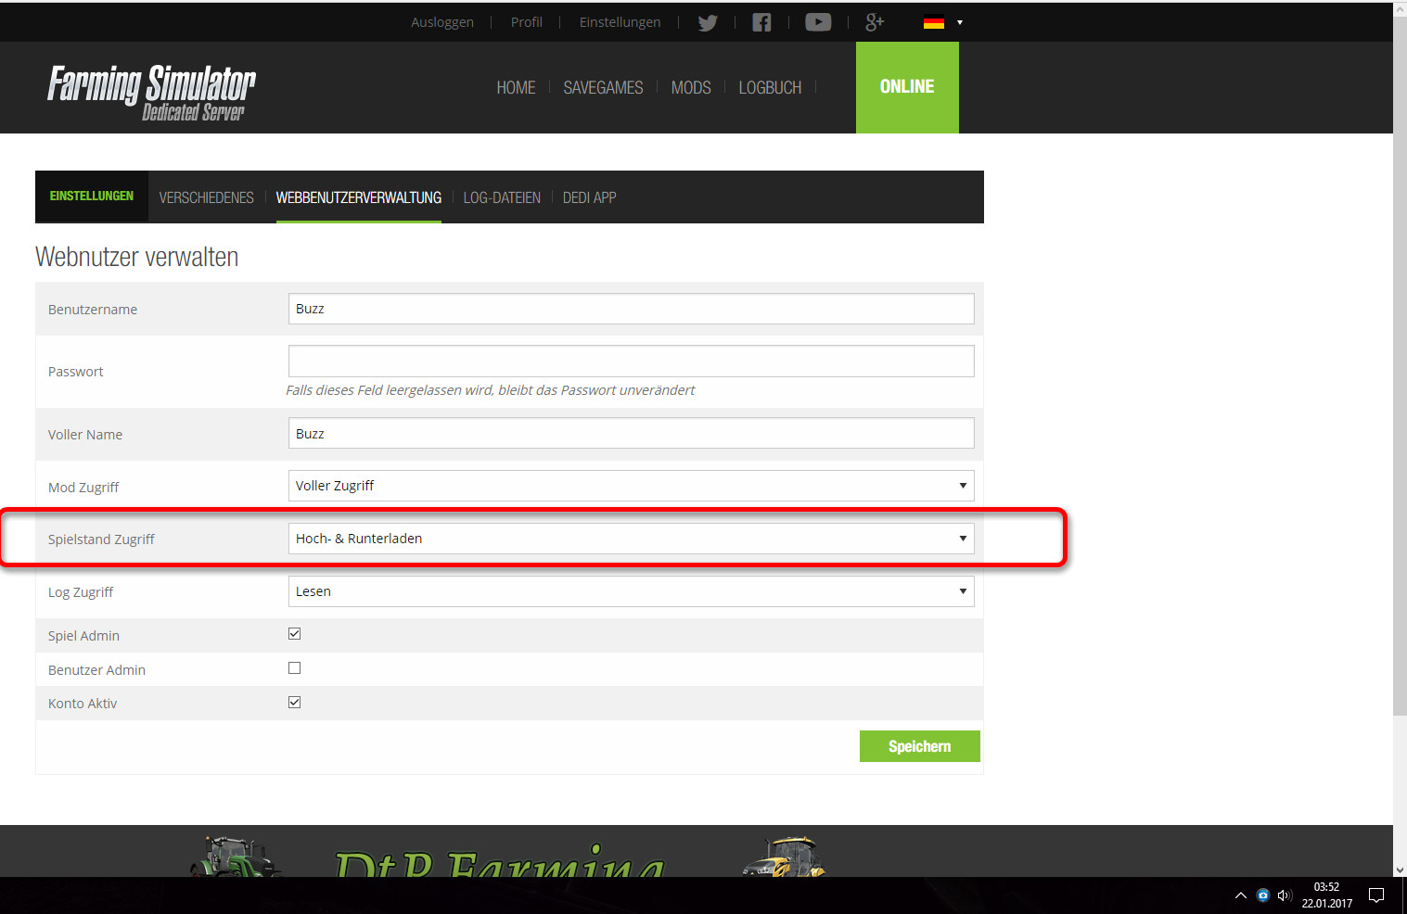Open the Twitter icon link
This screenshot has width=1407, height=914.
pyautogui.click(x=708, y=23)
